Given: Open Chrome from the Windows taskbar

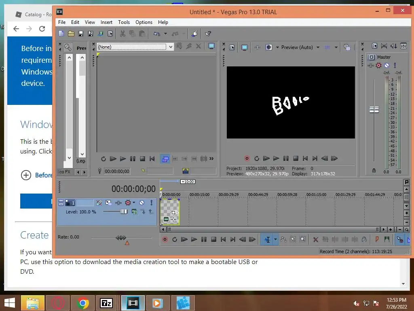Looking at the screenshot, I should click(x=82, y=303).
